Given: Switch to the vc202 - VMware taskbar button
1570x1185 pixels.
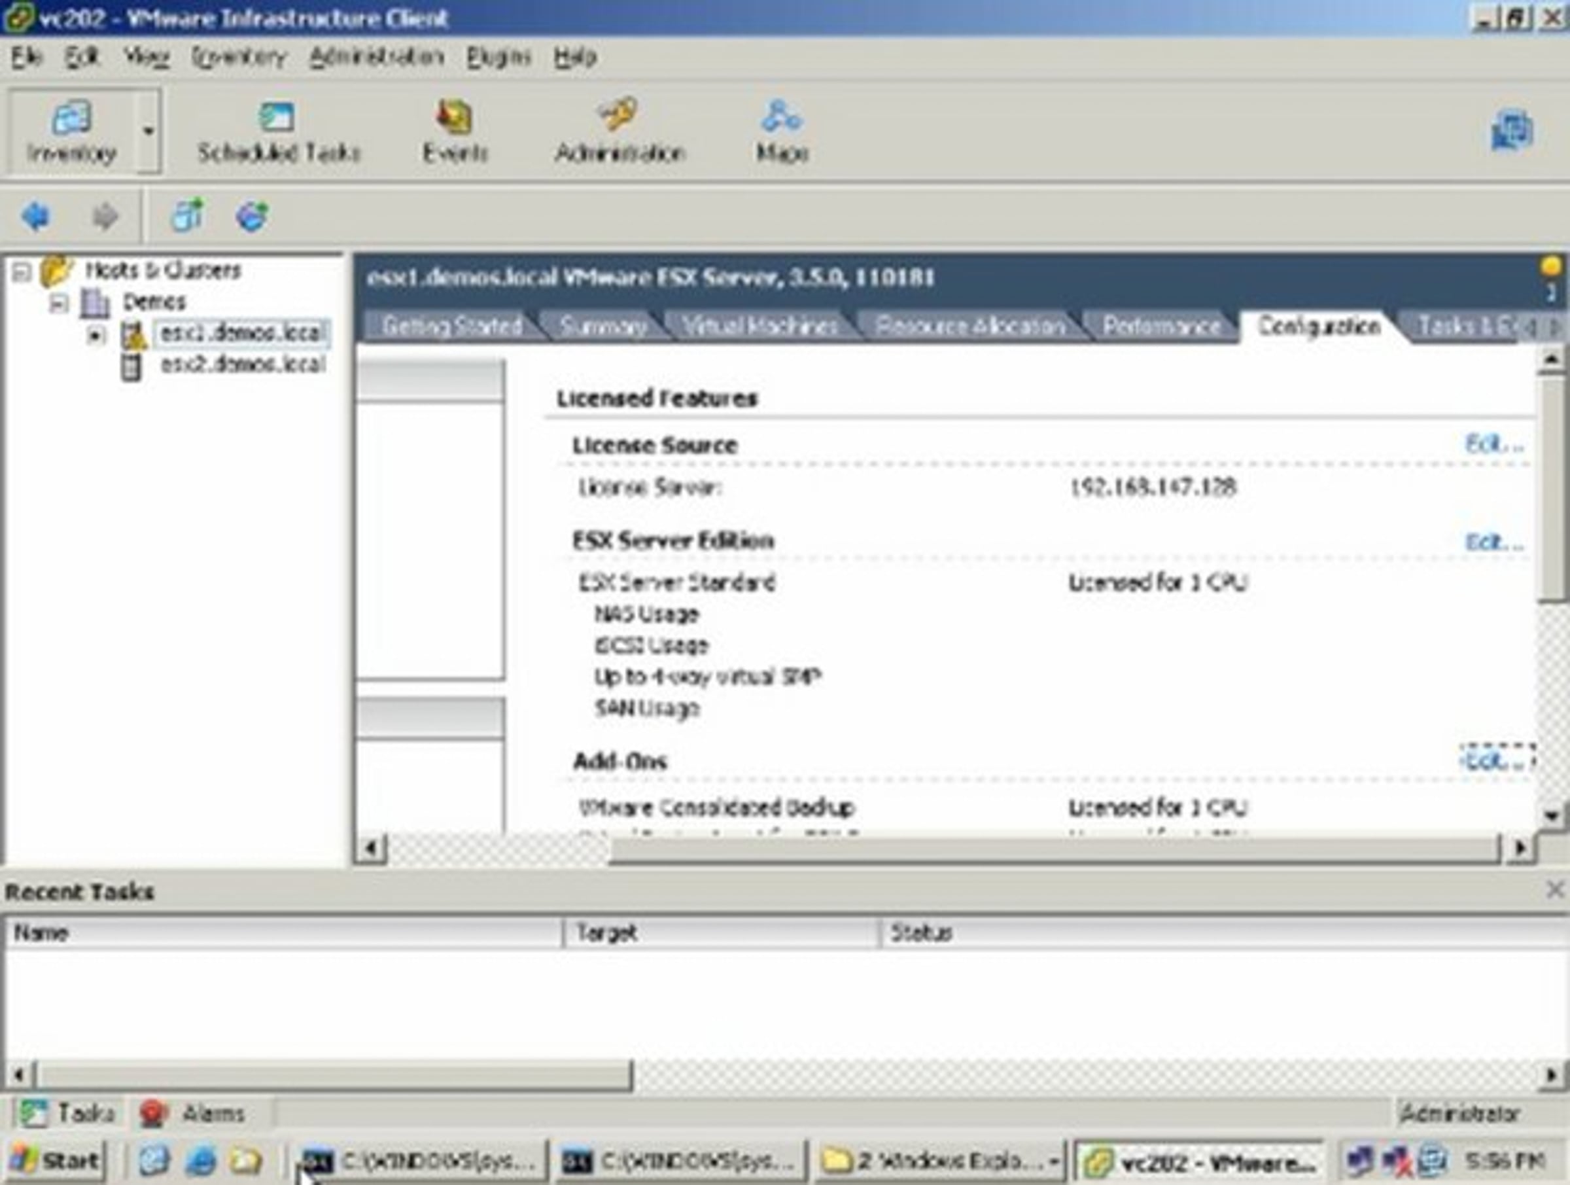Looking at the screenshot, I should (1200, 1161).
